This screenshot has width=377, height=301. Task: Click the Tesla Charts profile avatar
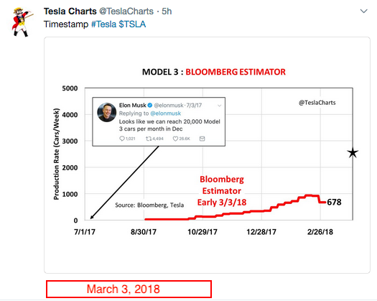click(x=22, y=22)
